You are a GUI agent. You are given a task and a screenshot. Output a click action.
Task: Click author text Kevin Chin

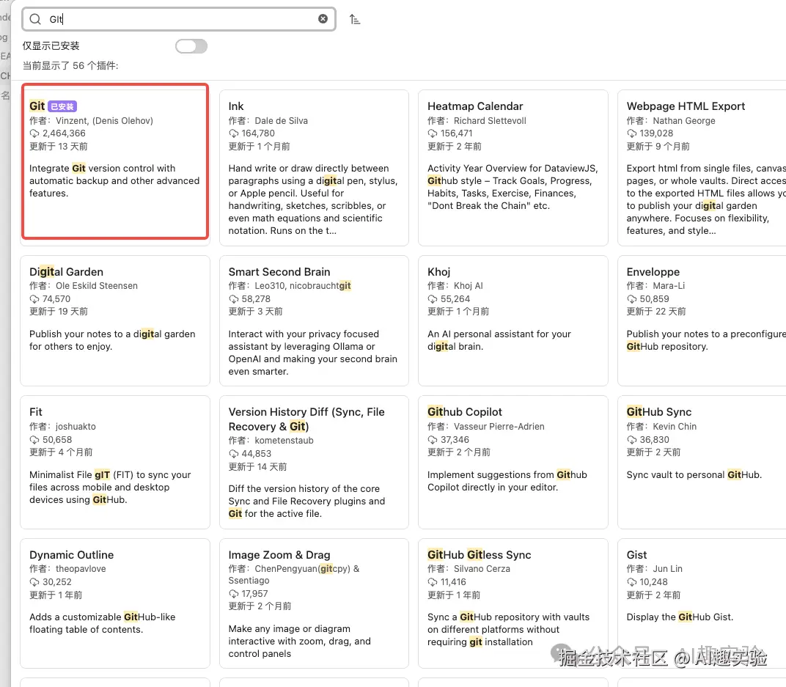click(x=675, y=427)
